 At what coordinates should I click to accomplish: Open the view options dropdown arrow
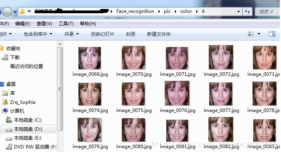point(259,34)
